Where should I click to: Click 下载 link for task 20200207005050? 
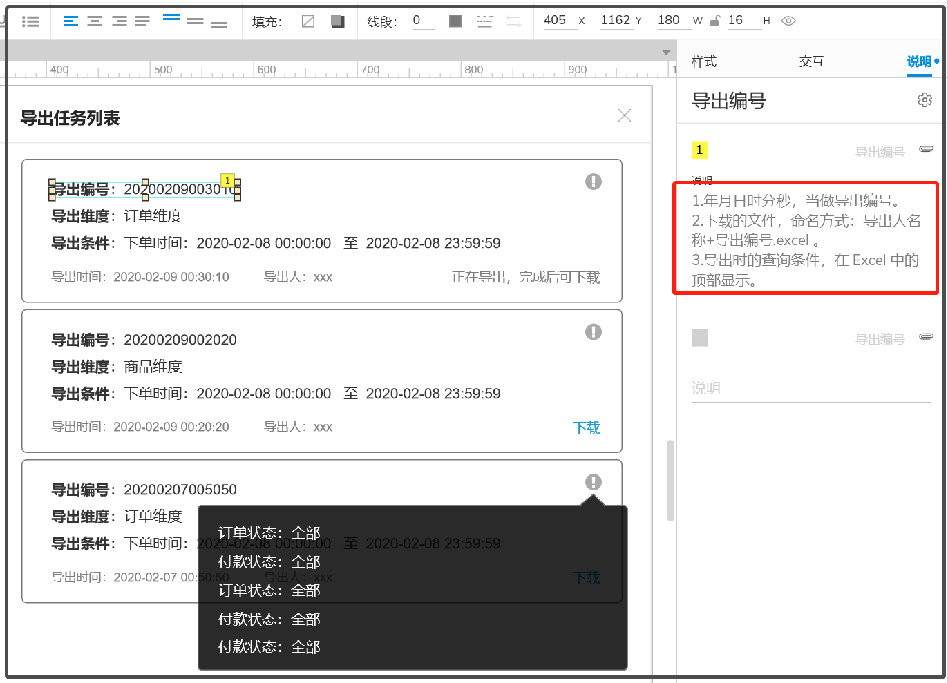pyautogui.click(x=587, y=578)
